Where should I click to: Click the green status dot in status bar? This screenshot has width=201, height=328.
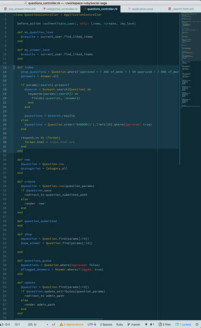47,325
